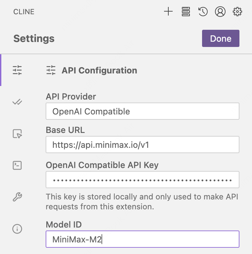
Task: Focus the OpenAI Compatible API Key field
Action: click(142, 180)
